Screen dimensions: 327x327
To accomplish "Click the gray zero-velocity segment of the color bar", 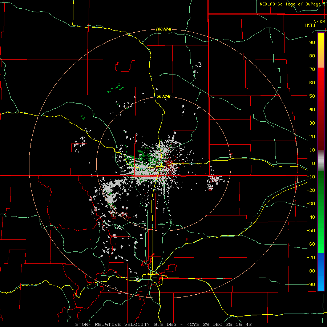I will click(x=321, y=161).
